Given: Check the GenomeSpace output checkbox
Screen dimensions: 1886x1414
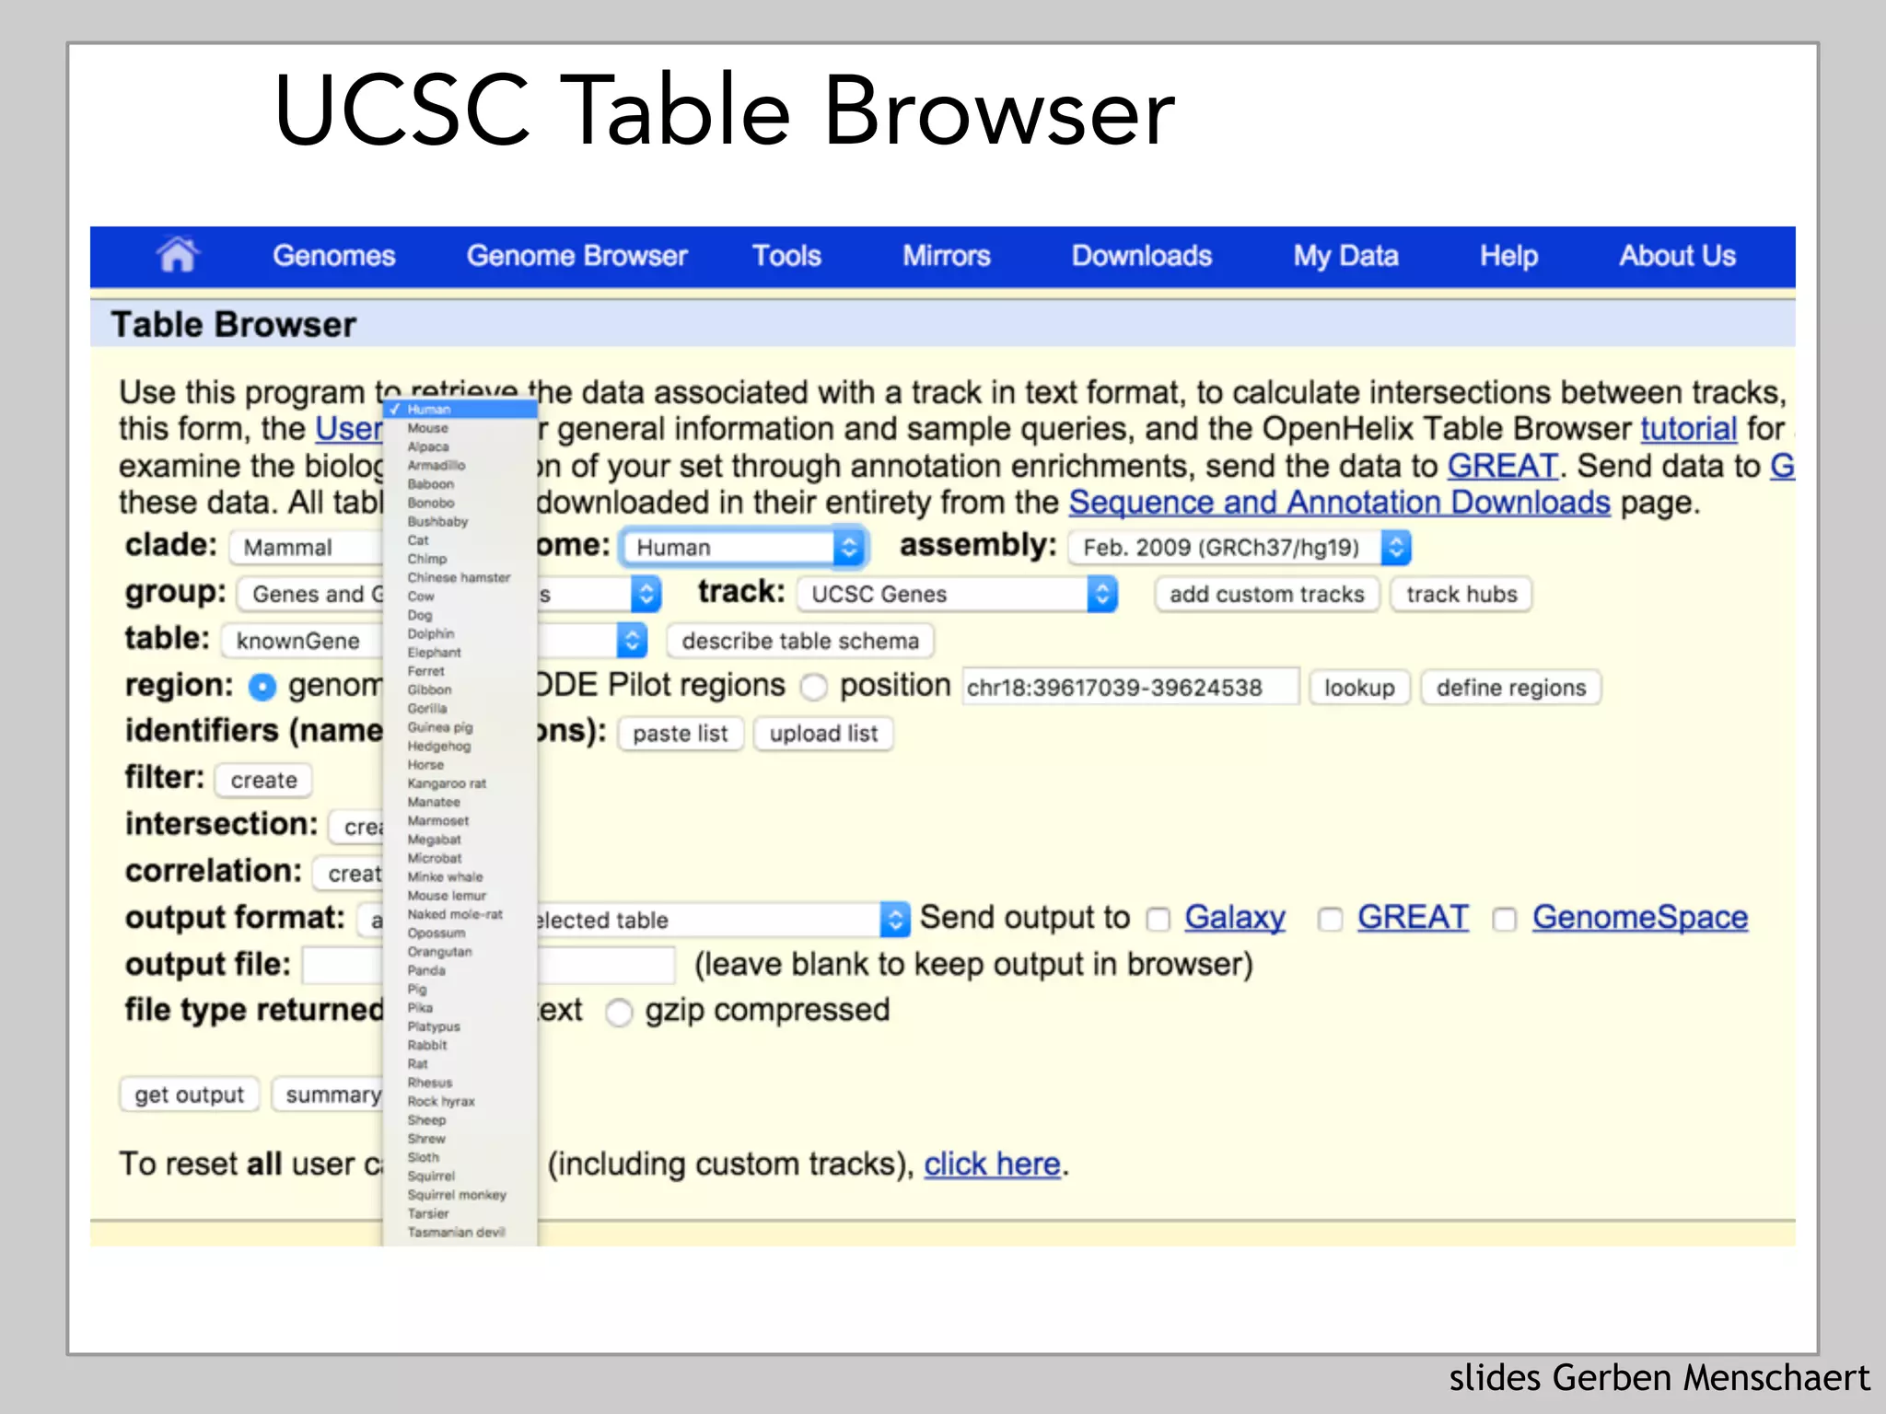Looking at the screenshot, I should click(1504, 919).
